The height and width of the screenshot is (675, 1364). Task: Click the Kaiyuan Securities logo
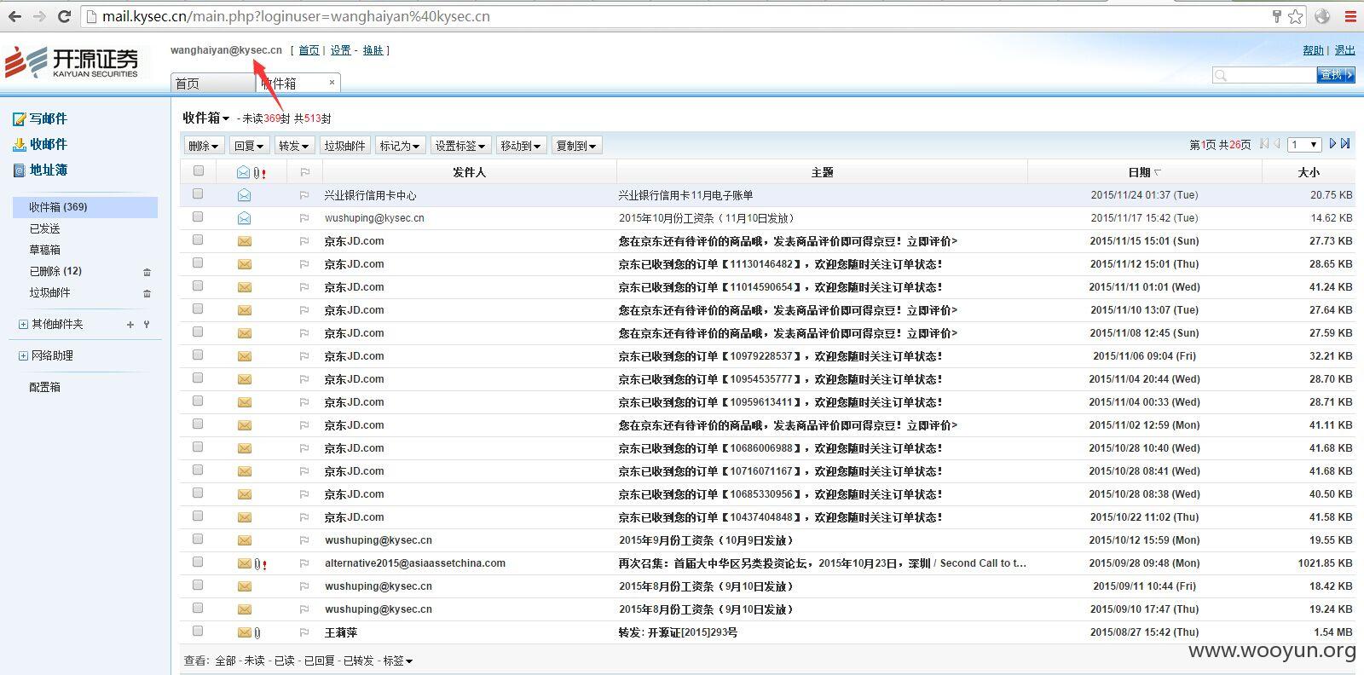click(72, 61)
